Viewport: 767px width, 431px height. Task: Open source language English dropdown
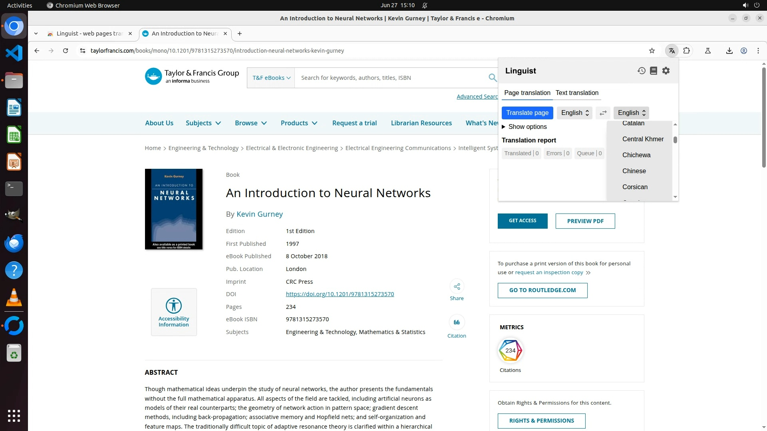(x=574, y=113)
